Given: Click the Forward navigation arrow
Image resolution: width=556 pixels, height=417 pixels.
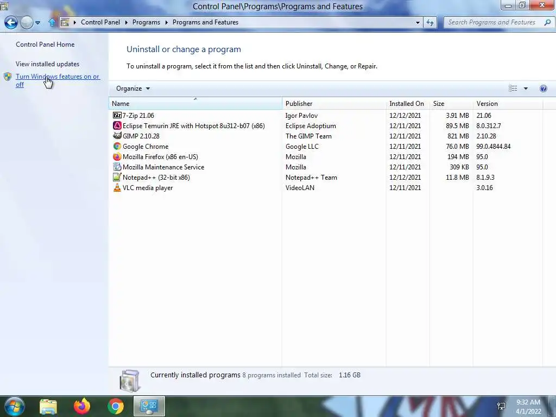Looking at the screenshot, I should pos(27,22).
